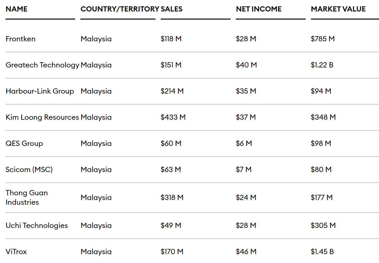Open the ViTrox company entry
The width and height of the screenshot is (379, 263).
(16, 251)
